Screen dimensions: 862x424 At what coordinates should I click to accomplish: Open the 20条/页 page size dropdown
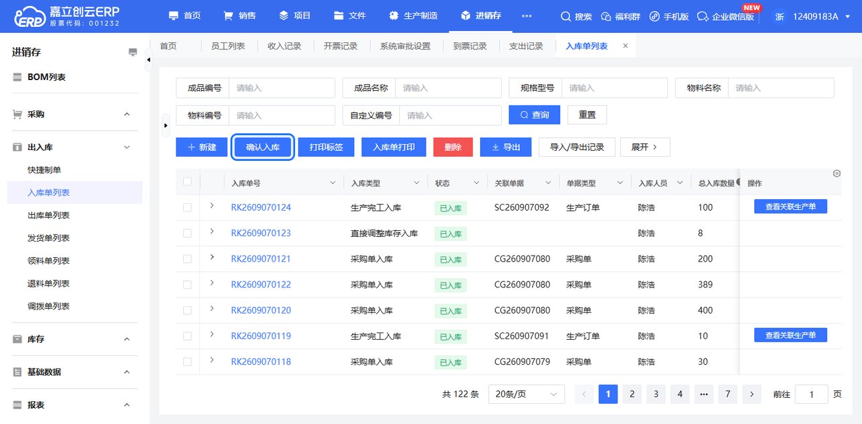(x=526, y=394)
